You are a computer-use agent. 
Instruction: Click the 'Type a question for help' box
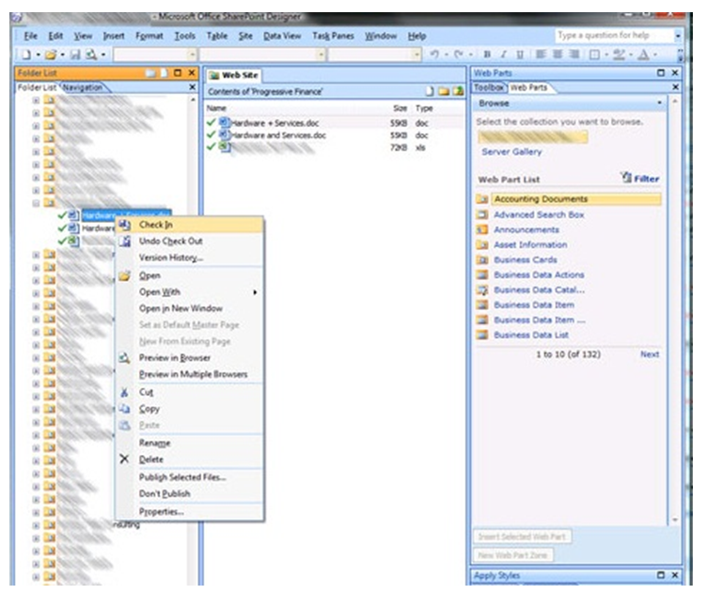[615, 35]
